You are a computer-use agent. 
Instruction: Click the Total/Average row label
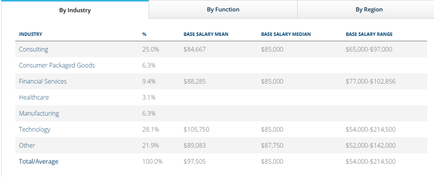coord(38,161)
